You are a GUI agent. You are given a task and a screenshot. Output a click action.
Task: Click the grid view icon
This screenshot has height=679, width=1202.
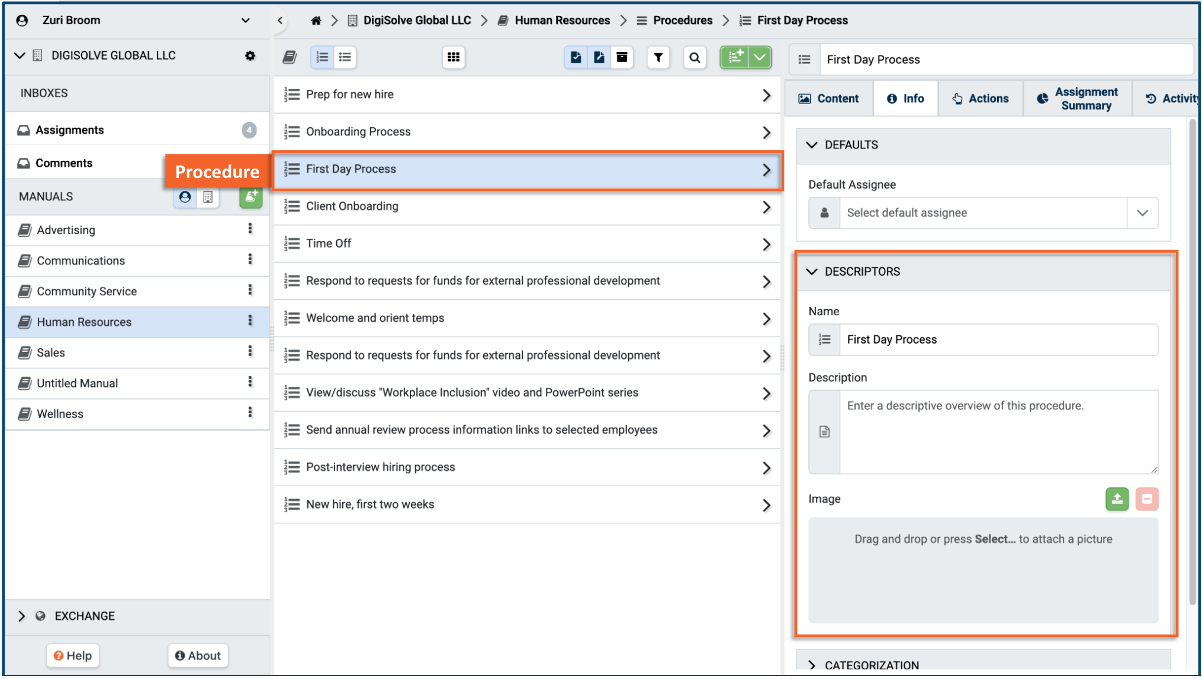454,57
